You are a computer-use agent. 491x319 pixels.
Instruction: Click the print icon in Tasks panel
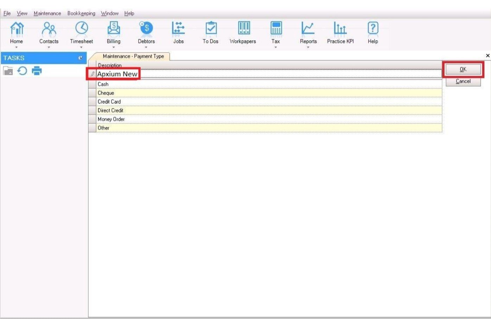[x=37, y=71]
